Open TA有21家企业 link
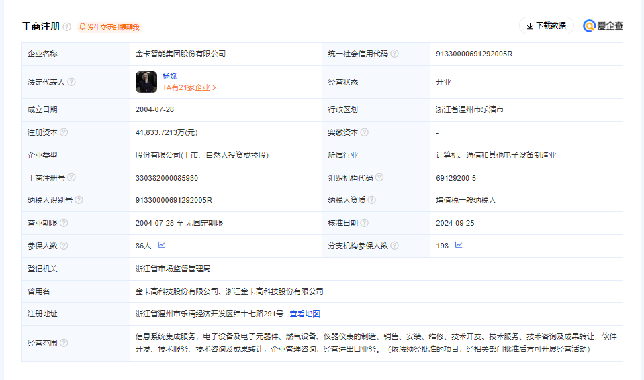This screenshot has height=380, width=644. point(189,87)
